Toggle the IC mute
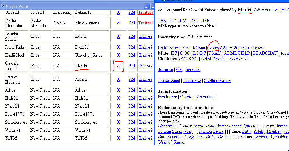 click(174, 53)
